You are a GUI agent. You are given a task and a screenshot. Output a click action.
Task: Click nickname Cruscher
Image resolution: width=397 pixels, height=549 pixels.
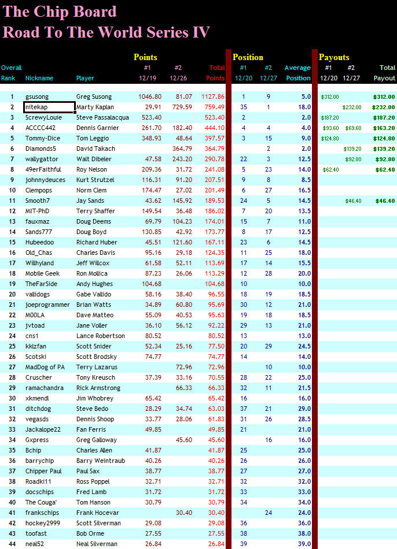coord(39,377)
